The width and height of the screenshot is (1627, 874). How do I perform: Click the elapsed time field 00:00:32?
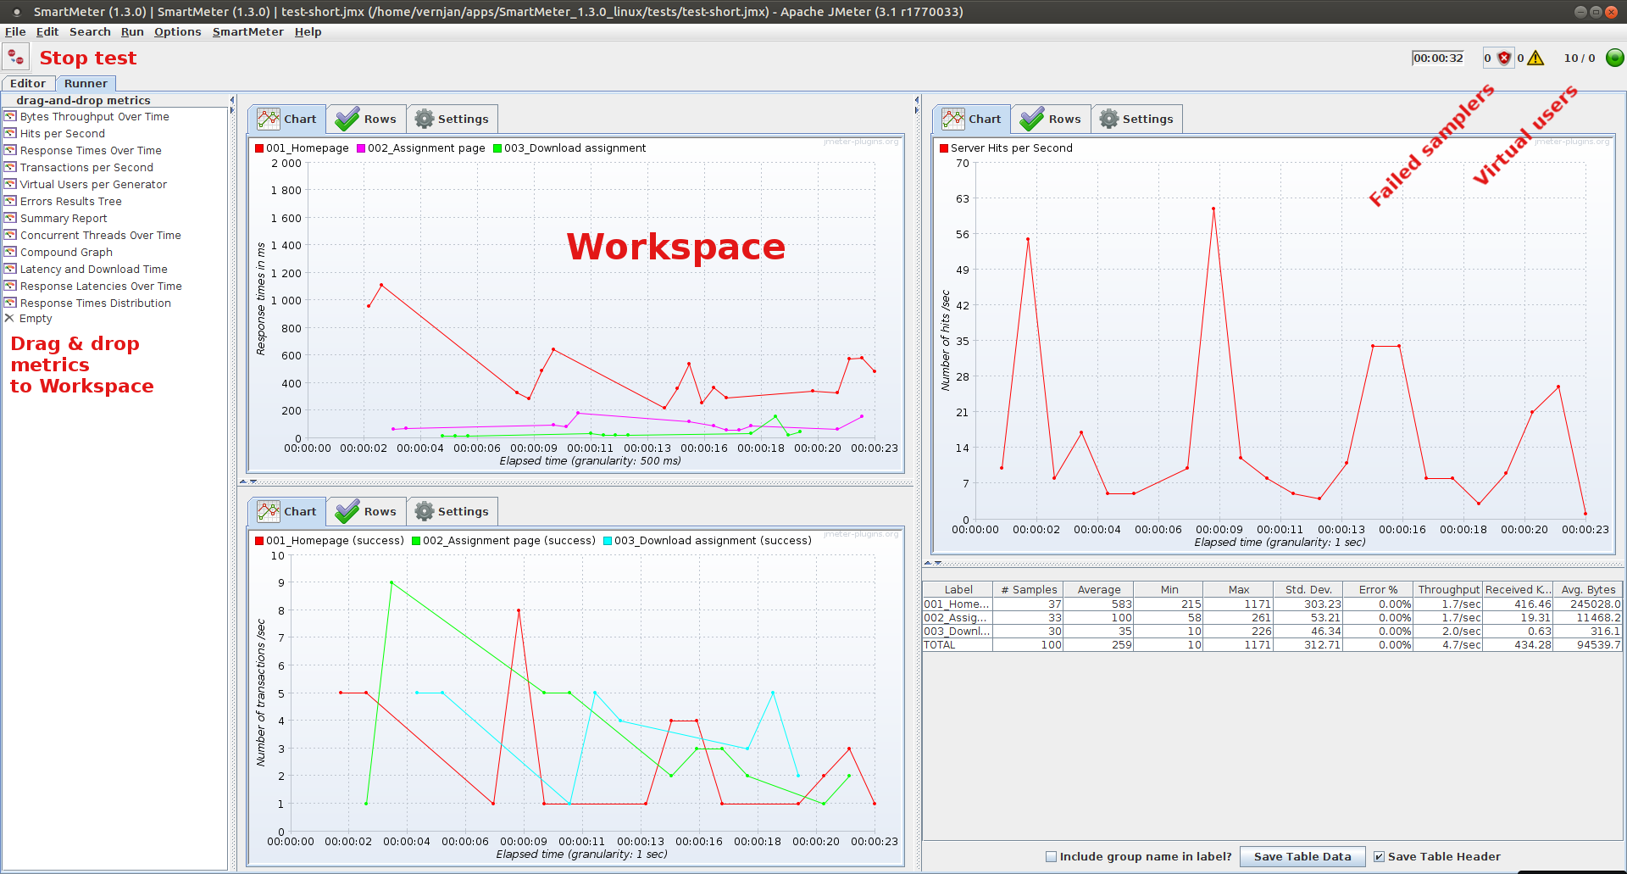coord(1438,58)
